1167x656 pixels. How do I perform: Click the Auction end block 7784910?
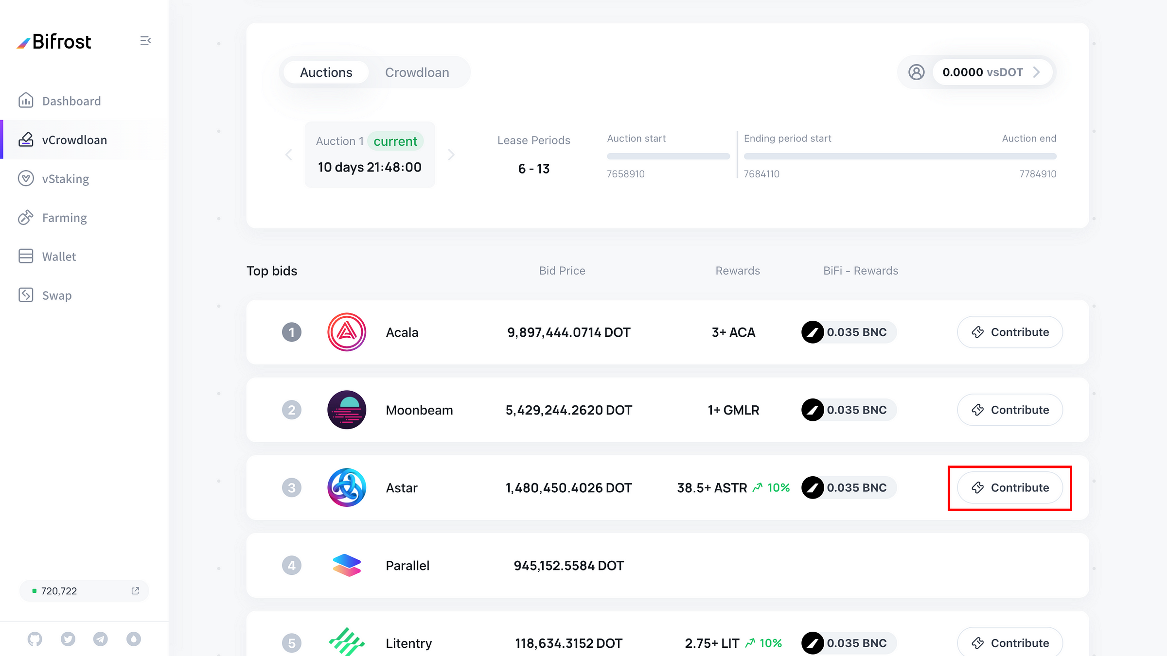(x=1038, y=173)
